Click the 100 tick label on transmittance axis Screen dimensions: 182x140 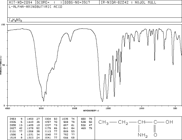tap(3, 25)
